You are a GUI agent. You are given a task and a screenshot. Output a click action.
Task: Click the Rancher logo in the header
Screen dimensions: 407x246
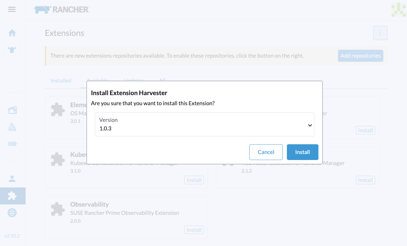[61, 9]
